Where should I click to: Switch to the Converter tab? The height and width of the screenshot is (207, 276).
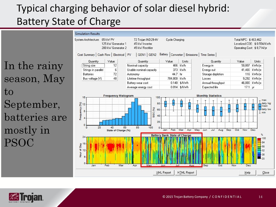[x=177, y=55]
